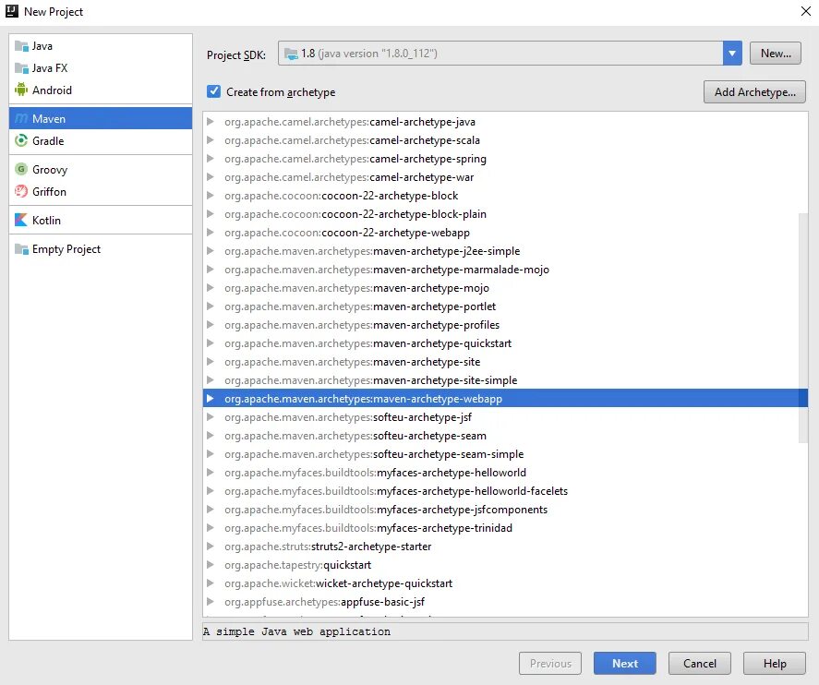The width and height of the screenshot is (819, 685).
Task: Click the Empty Project folder icon
Action: point(21,249)
